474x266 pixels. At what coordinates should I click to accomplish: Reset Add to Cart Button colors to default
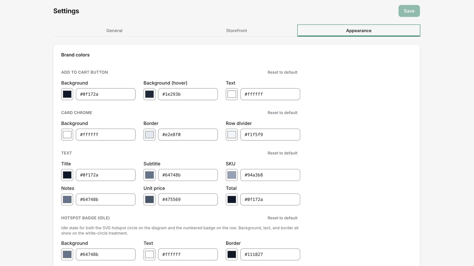(282, 72)
